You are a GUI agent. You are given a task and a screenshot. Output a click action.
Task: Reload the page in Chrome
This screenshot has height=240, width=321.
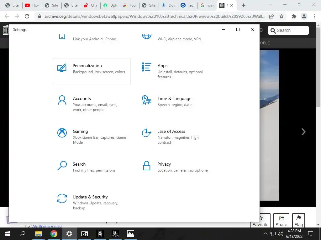(x=27, y=16)
